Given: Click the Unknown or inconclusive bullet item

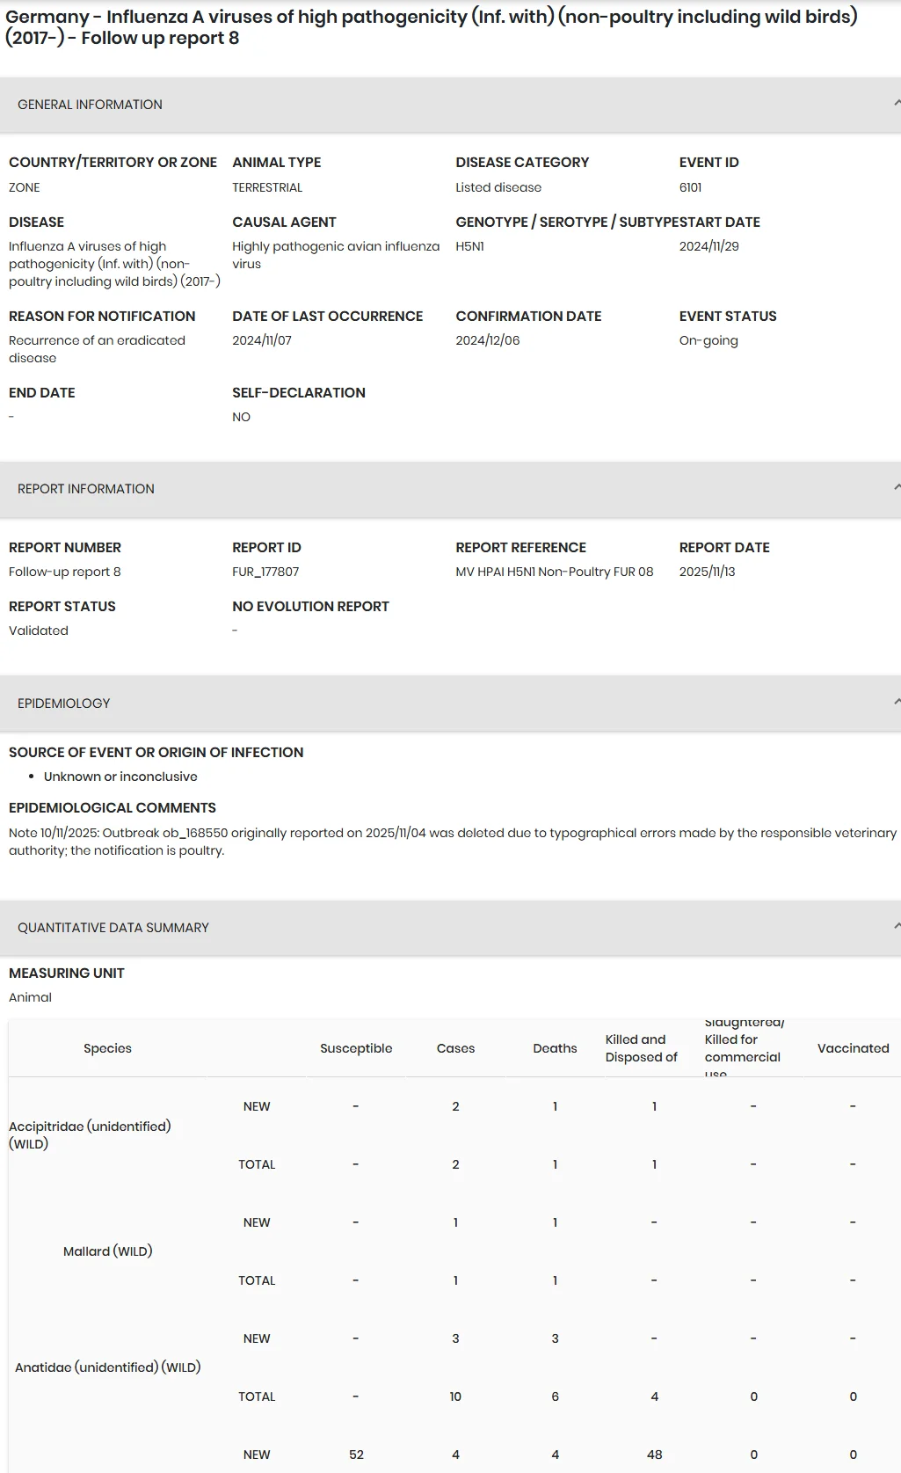Looking at the screenshot, I should (120, 777).
